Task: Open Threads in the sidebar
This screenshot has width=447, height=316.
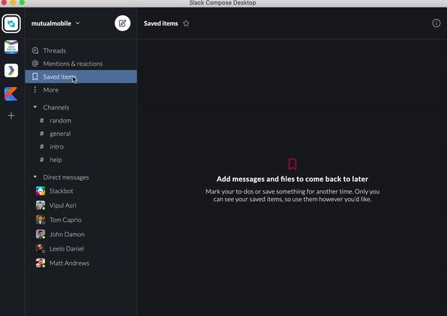Action: 81,50
